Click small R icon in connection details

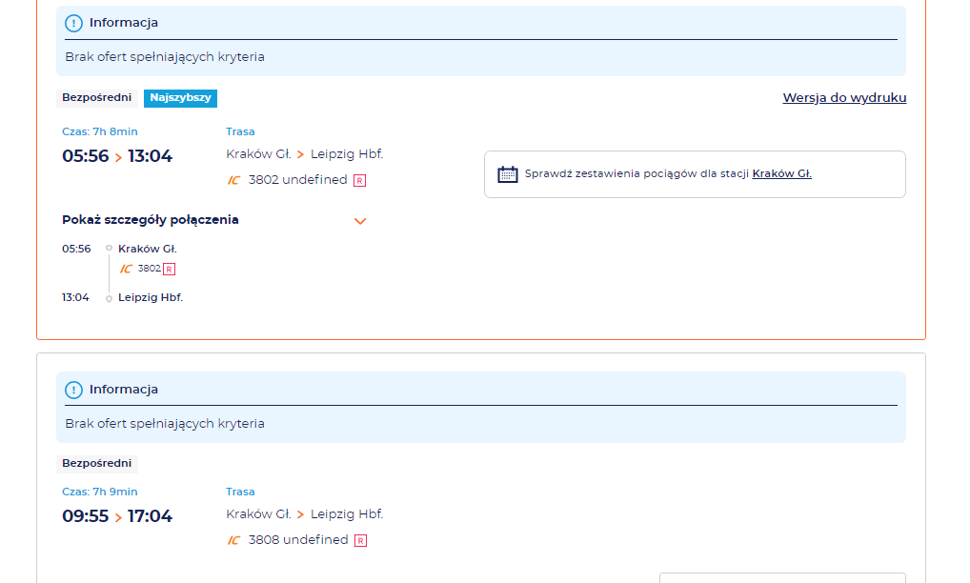(169, 269)
